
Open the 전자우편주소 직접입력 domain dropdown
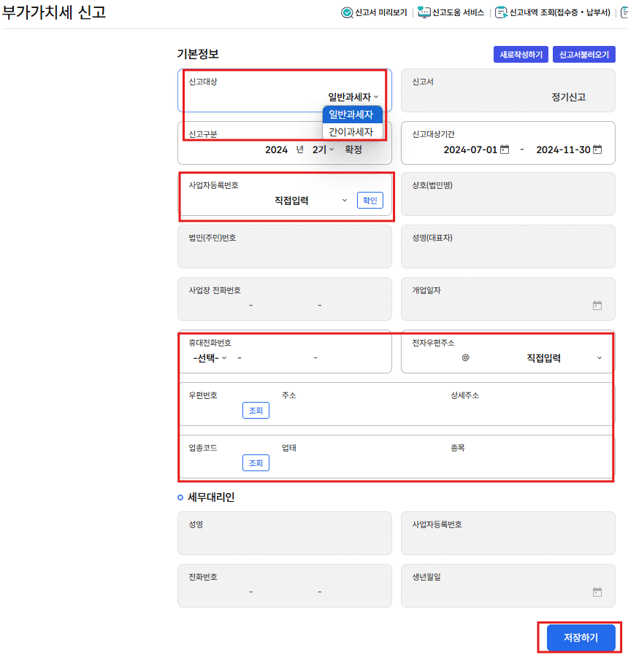[x=564, y=358]
